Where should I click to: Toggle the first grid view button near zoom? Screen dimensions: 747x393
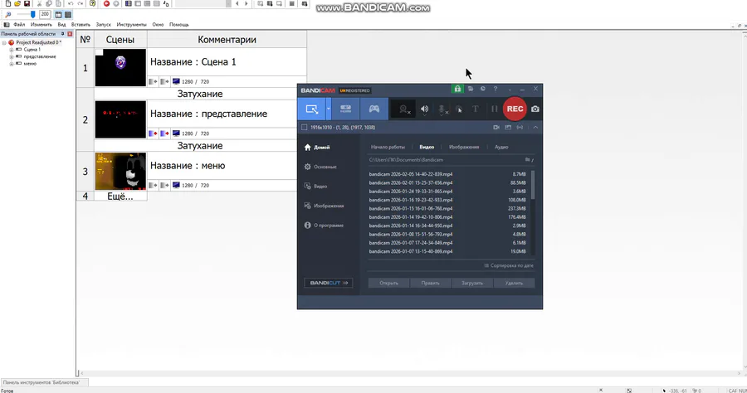pos(58,15)
